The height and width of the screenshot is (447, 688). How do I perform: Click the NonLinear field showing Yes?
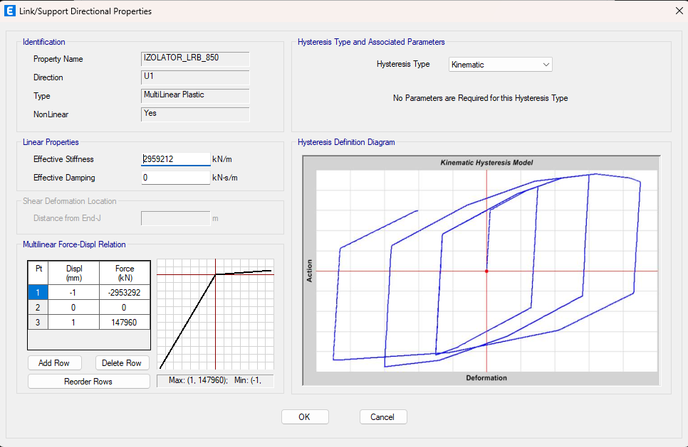pos(195,114)
